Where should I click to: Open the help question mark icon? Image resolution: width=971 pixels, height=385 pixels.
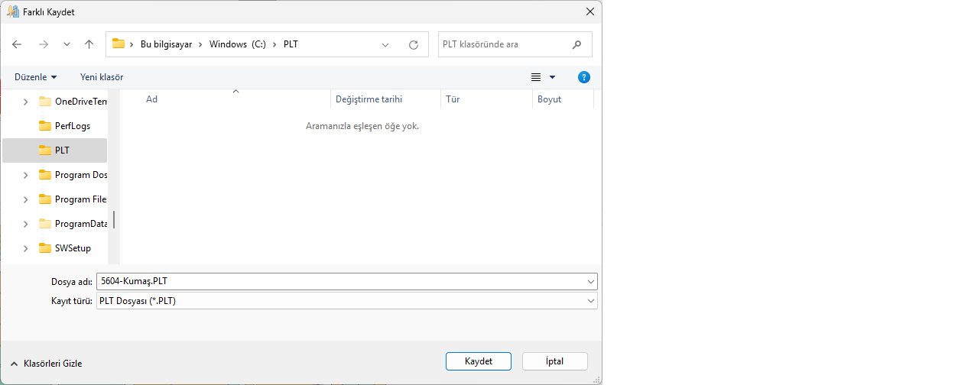(584, 77)
